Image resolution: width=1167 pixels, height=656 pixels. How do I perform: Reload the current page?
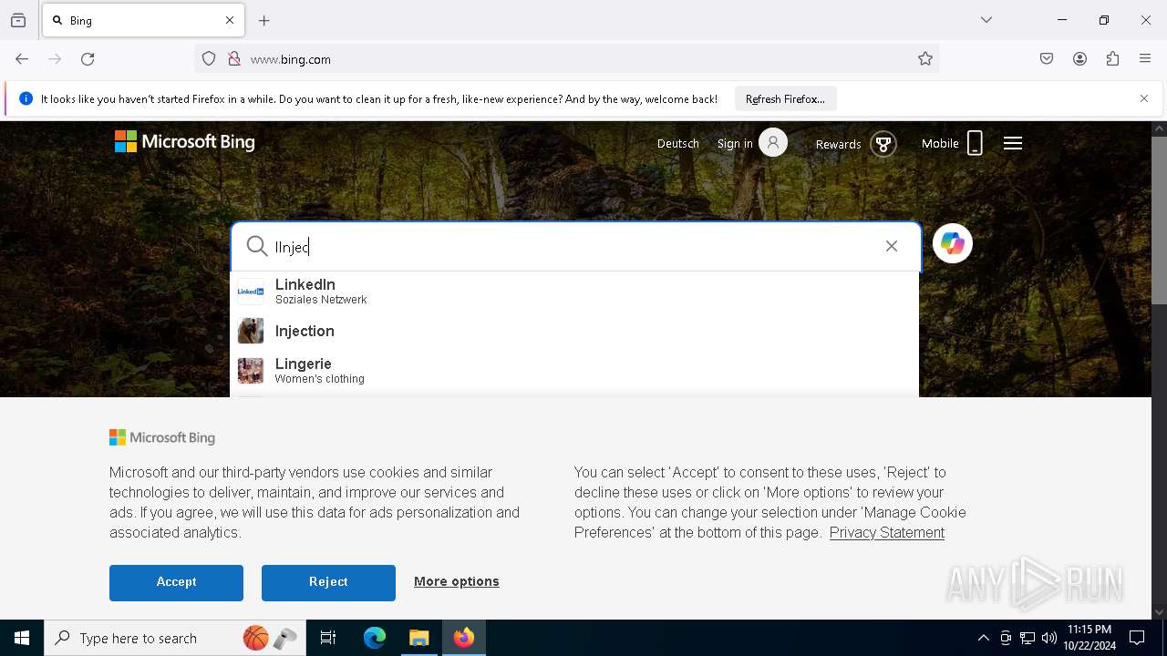coord(88,59)
